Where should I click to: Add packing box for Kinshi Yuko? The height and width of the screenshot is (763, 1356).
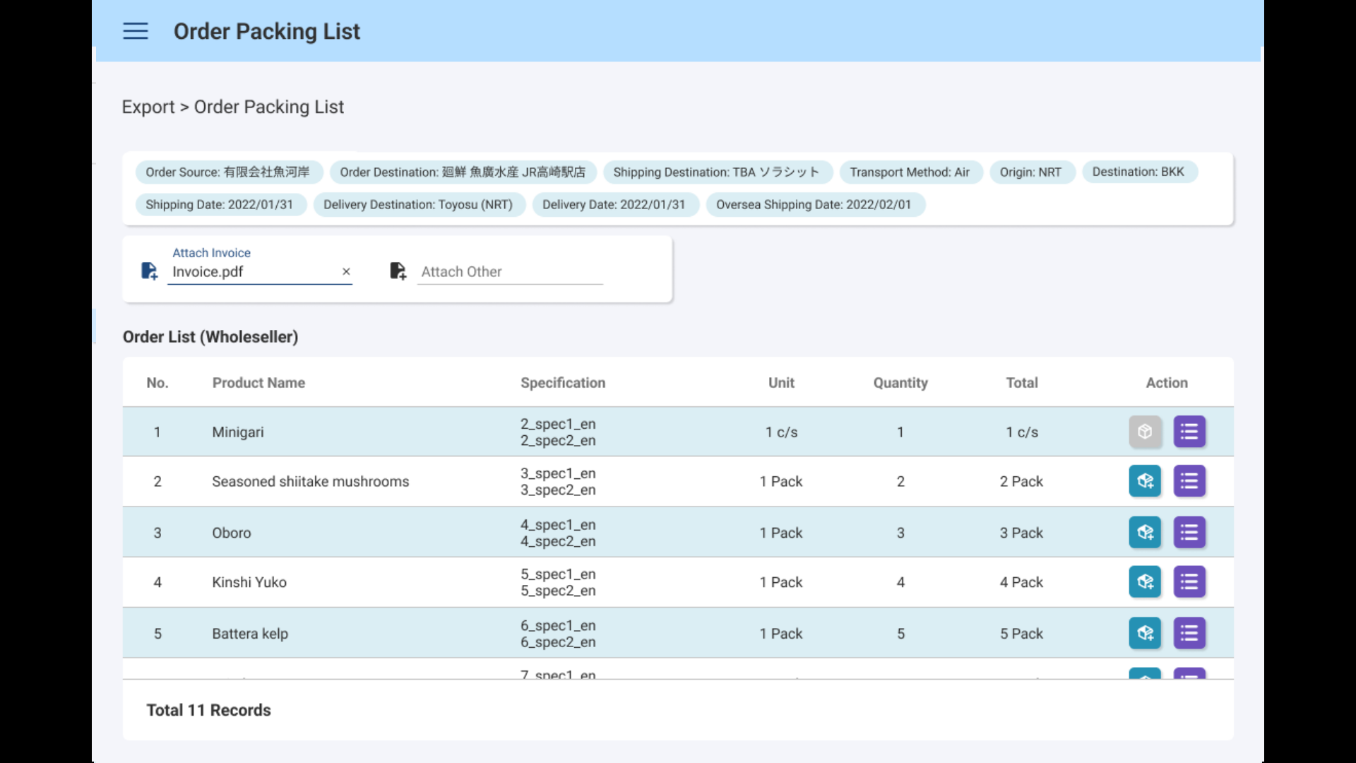point(1145,582)
